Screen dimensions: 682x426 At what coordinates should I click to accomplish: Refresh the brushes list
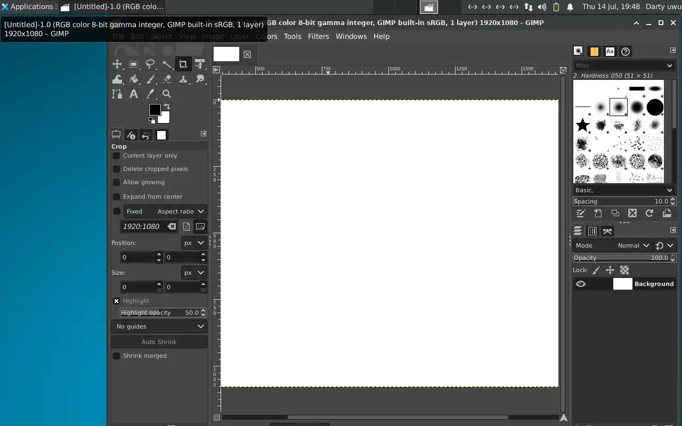point(649,214)
